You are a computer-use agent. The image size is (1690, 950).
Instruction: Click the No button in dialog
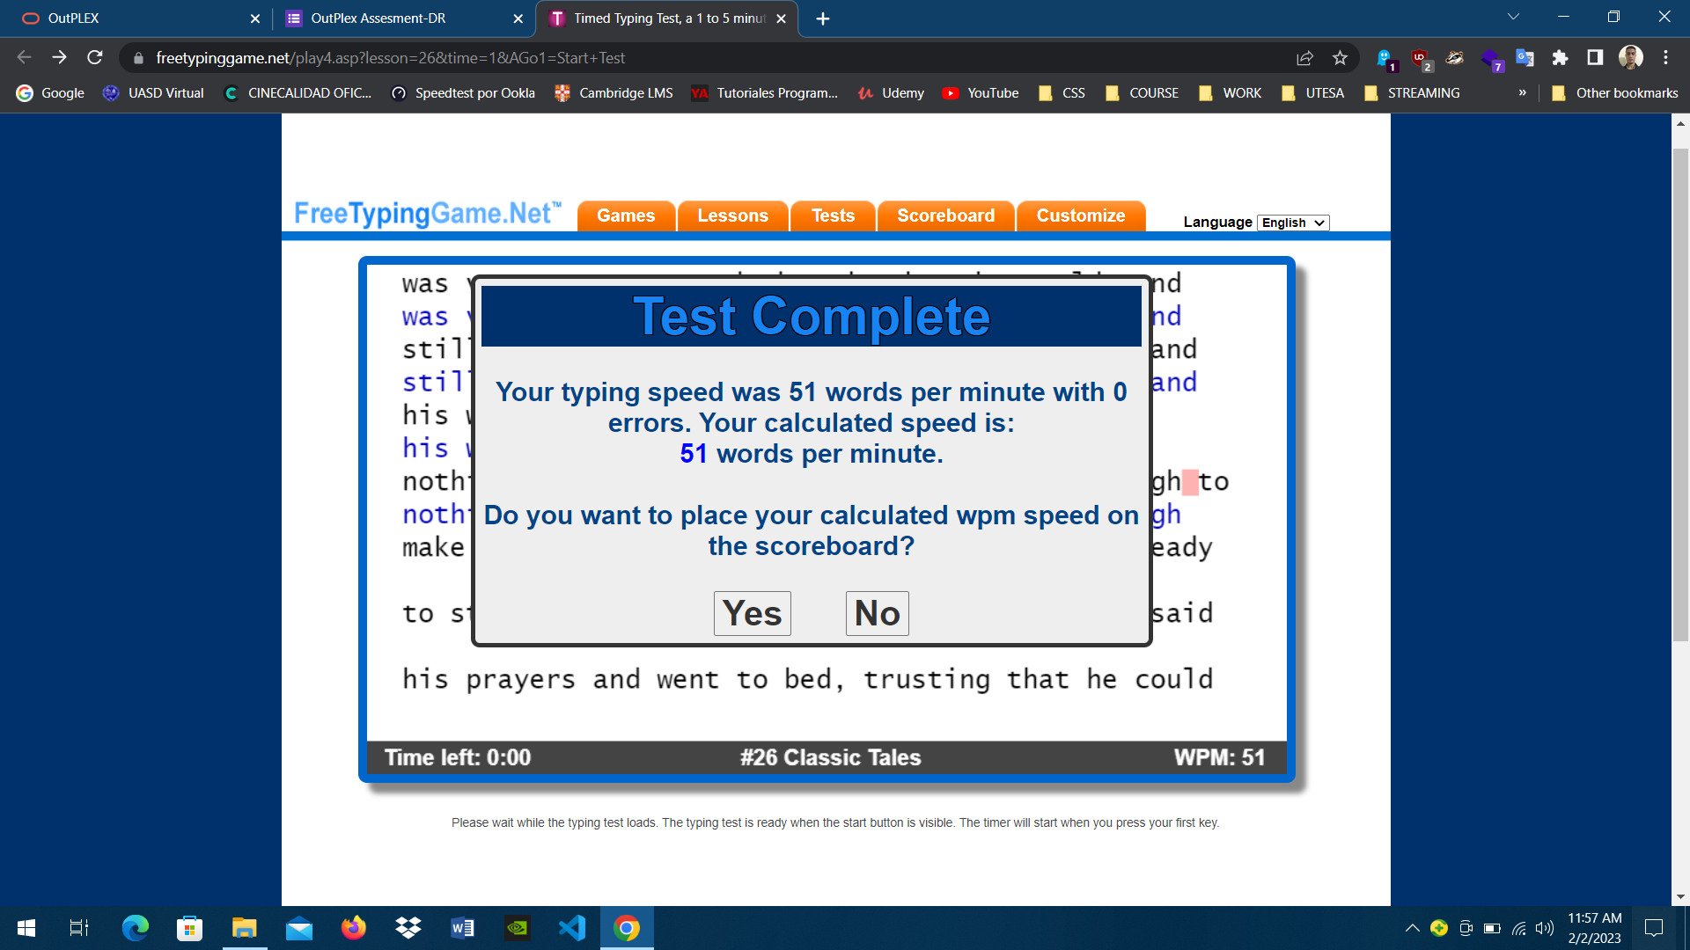tap(877, 613)
